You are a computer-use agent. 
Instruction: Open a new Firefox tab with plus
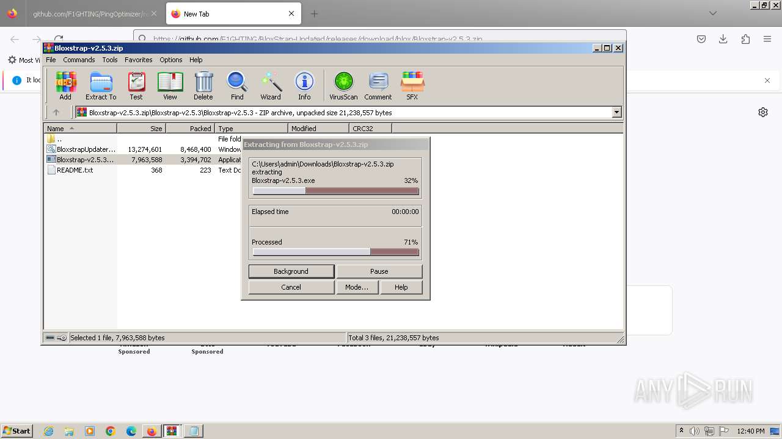(314, 13)
